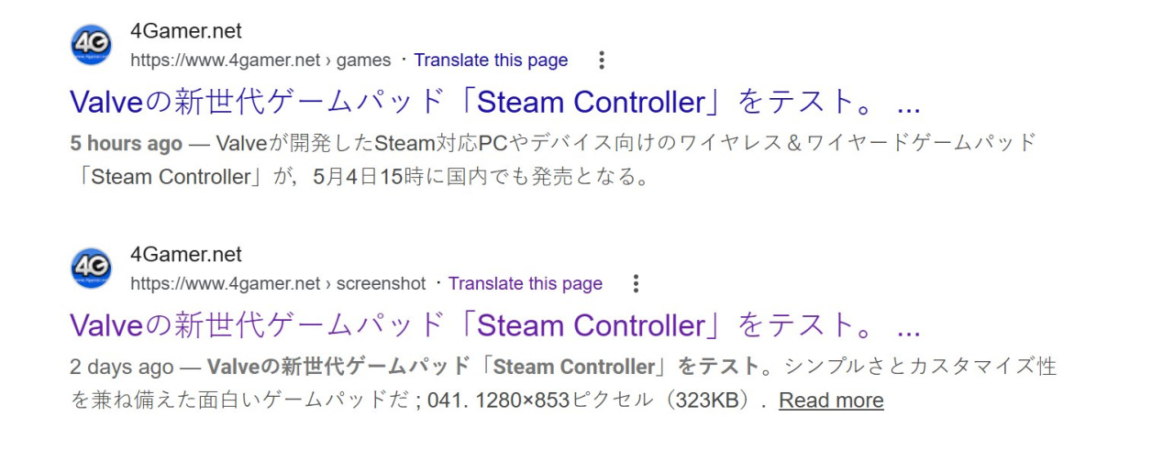Viewport: 1174px width, 450px height.
Task: Open the purple visited Steam Controller headline
Action: tap(494, 325)
